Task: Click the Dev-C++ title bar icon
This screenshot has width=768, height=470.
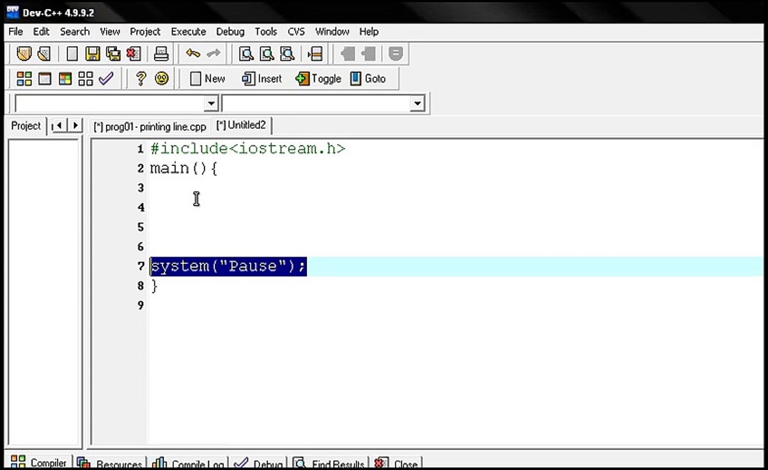Action: pyautogui.click(x=12, y=12)
